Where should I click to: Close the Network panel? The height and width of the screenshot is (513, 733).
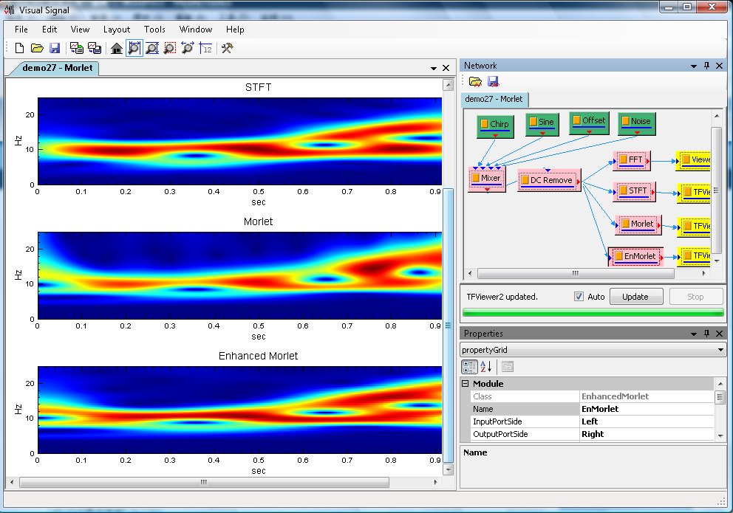(x=719, y=66)
